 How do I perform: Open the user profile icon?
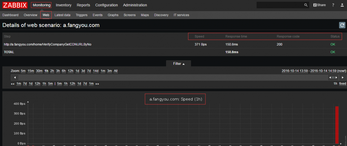pos(342,5)
